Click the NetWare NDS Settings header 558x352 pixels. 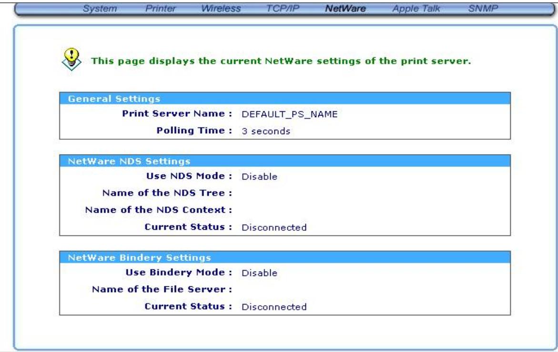[x=284, y=161]
